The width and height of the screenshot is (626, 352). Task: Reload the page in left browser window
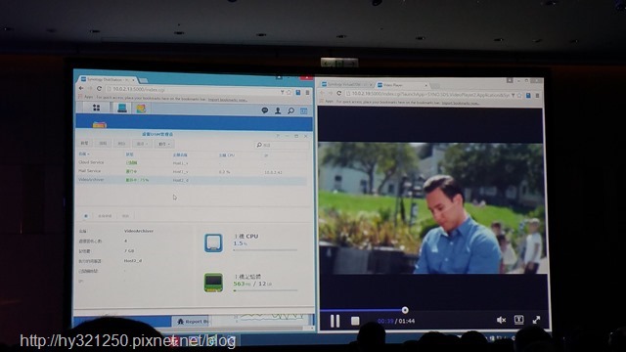(99, 89)
